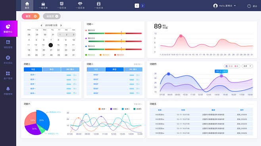
Task: Open the chart monitor icon 一级菜单
Action: (61, 4)
